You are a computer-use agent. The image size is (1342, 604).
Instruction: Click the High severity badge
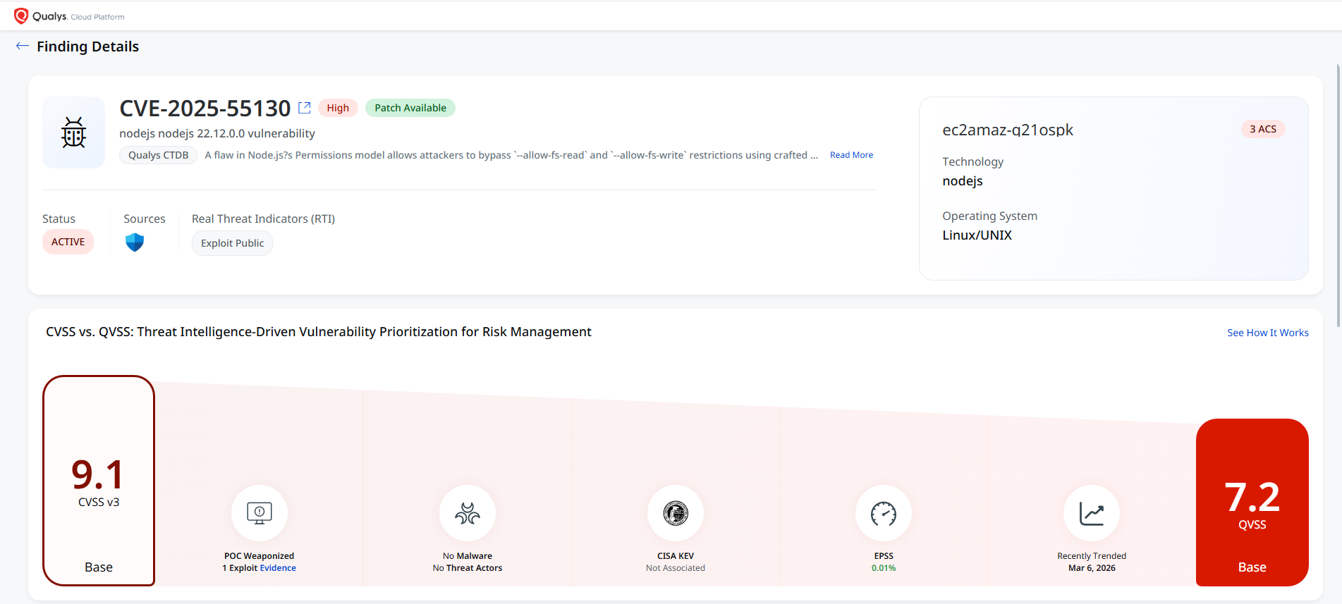point(338,108)
